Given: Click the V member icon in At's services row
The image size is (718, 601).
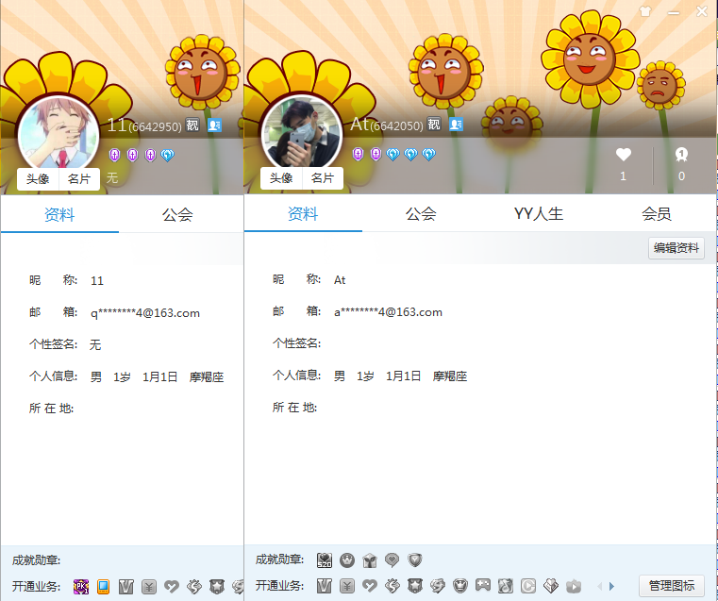Looking at the screenshot, I should tap(325, 586).
